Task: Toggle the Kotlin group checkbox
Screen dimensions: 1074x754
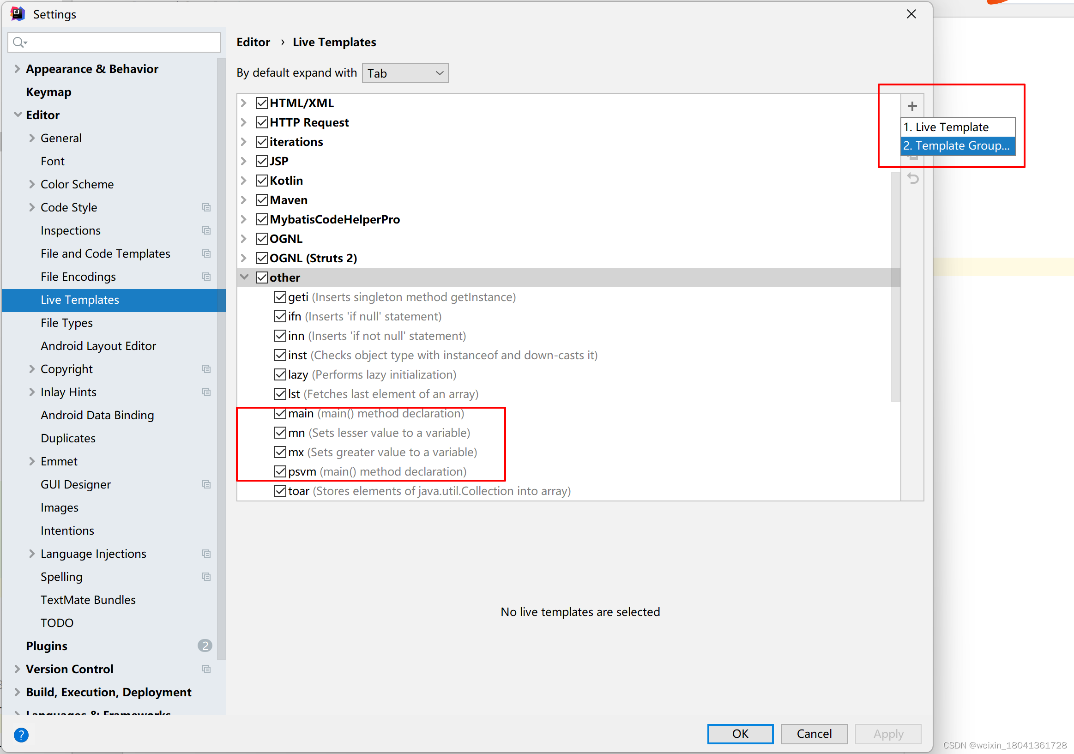Action: [x=261, y=181]
